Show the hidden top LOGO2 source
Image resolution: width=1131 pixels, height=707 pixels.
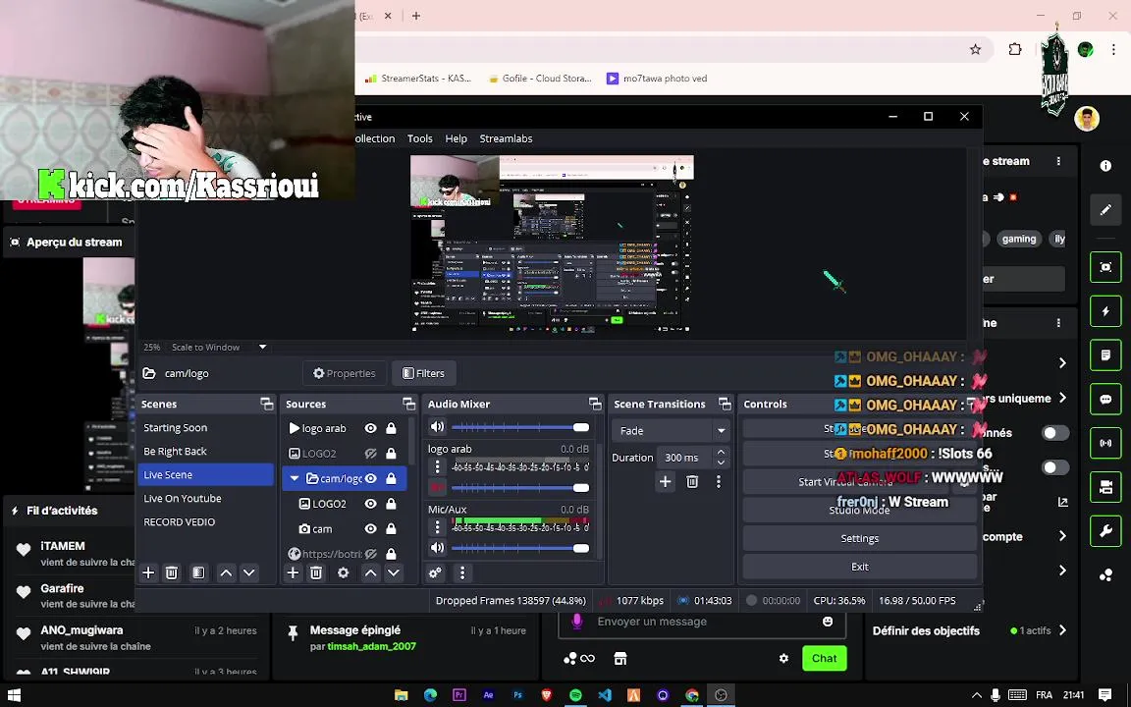pos(370,453)
